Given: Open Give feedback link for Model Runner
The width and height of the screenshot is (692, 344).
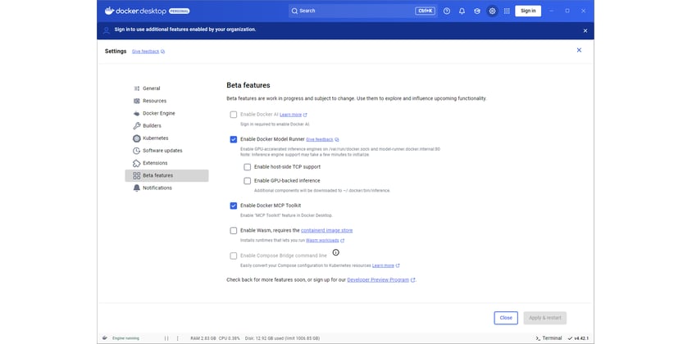Looking at the screenshot, I should coord(320,139).
